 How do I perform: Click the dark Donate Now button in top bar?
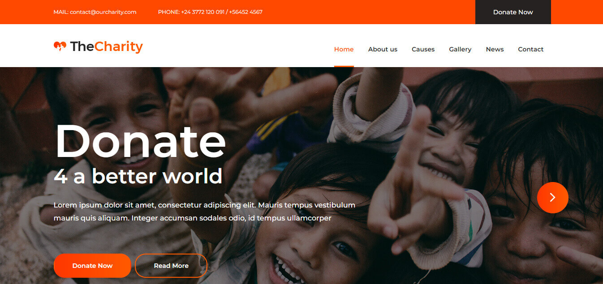pos(513,12)
